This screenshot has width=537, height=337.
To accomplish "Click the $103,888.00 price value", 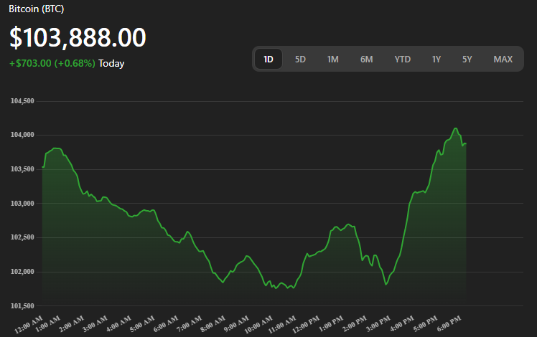I will pyautogui.click(x=78, y=37).
